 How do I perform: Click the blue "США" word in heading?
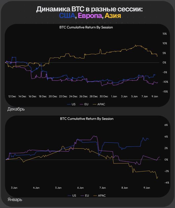(x=67, y=16)
